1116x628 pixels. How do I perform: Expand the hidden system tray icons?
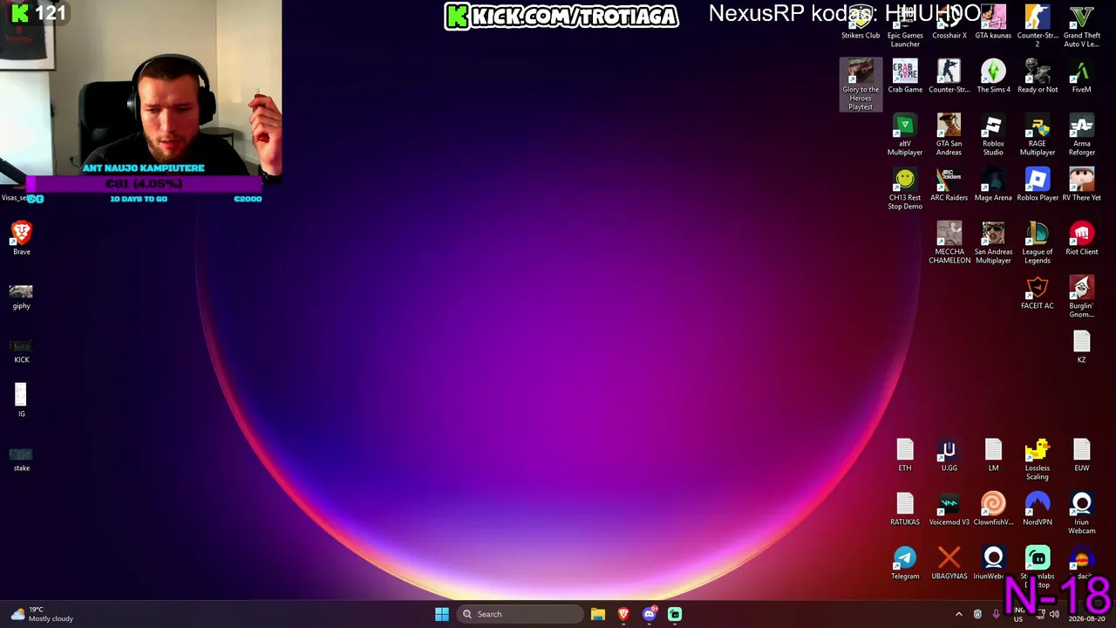pyautogui.click(x=959, y=614)
